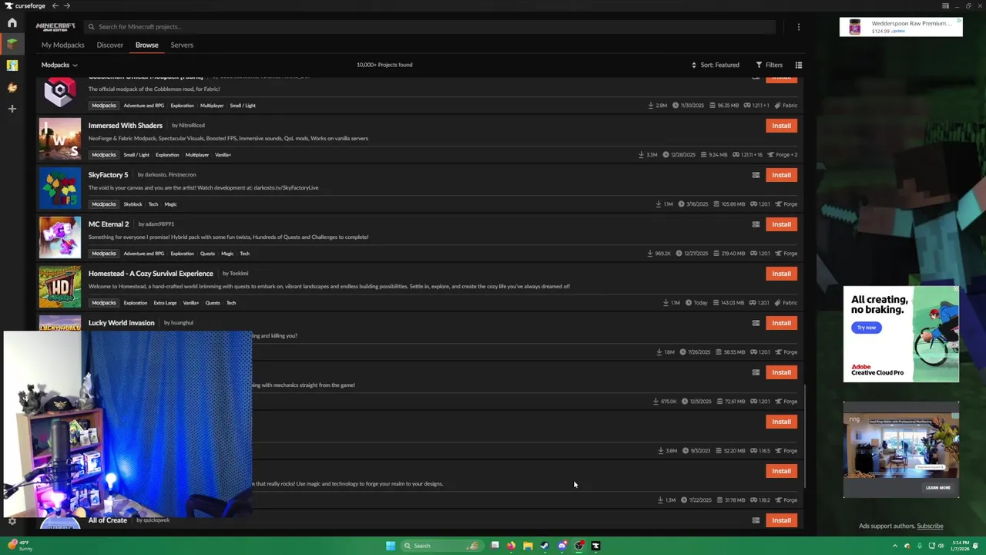986x555 pixels.
Task: Go back with the left arrow
Action: [x=55, y=5]
